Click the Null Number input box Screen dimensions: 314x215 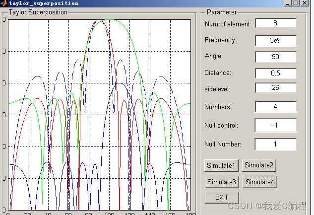point(275,144)
